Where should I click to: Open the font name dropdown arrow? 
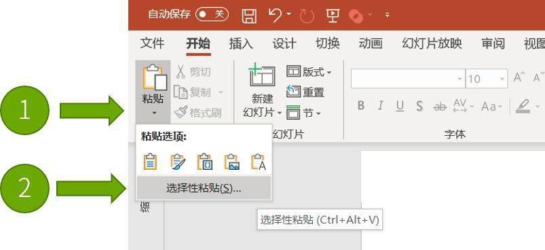(460, 79)
